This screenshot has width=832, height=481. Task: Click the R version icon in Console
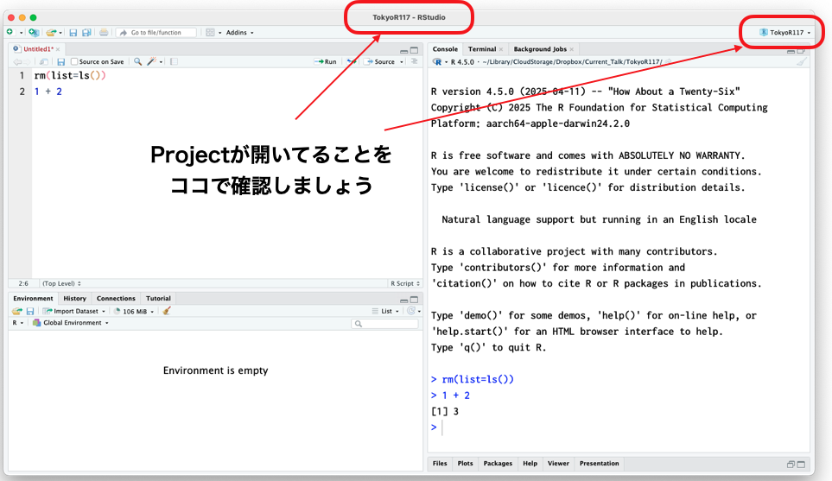click(437, 61)
